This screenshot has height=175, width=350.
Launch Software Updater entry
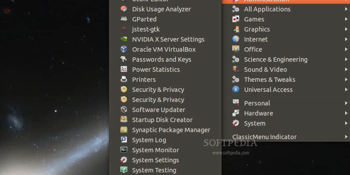[166, 110]
